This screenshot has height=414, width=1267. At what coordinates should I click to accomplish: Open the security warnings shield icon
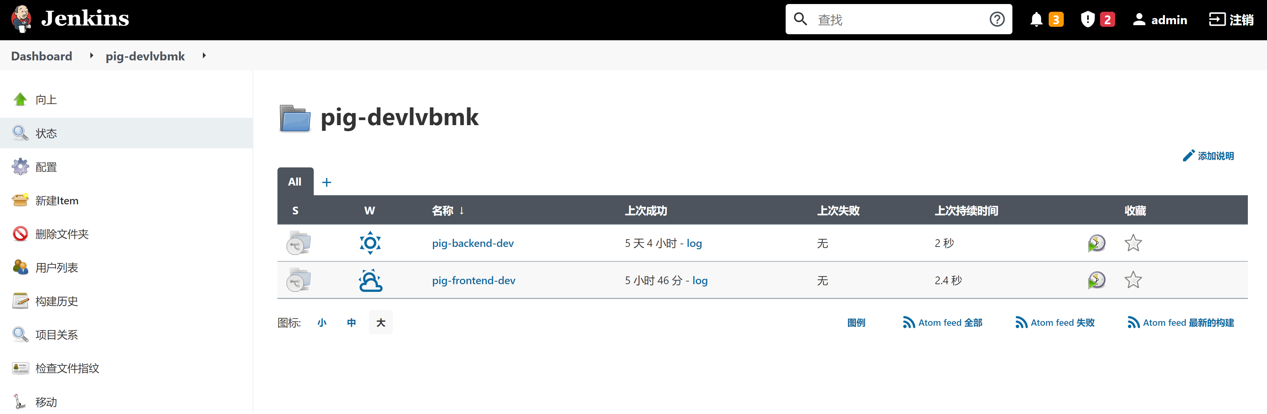tap(1087, 20)
